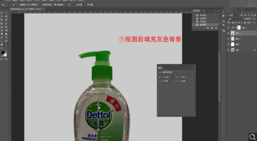
Task: Hide the 曲线 1 adjustment layer
Action: [x=228, y=28]
